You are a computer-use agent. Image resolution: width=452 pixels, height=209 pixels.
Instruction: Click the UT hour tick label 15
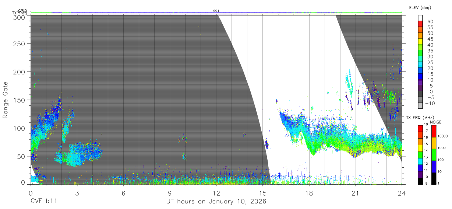(263, 193)
